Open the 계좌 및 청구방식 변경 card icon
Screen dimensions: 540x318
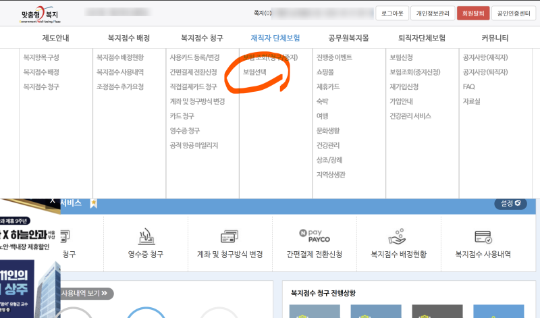230,236
